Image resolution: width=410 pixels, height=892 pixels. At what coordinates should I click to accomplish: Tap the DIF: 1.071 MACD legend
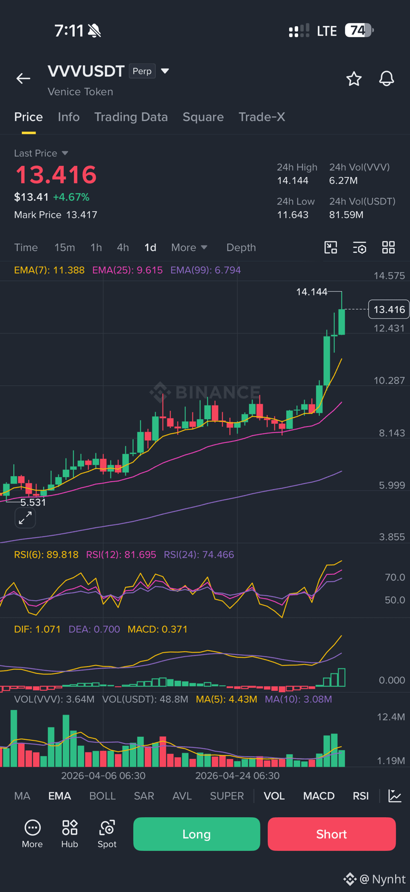point(37,629)
